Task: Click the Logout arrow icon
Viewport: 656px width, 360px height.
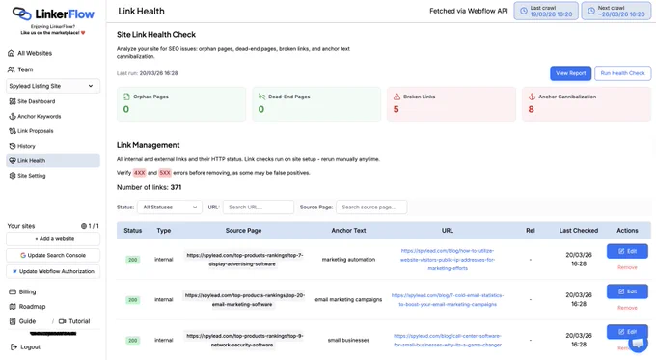Action: 14,347
